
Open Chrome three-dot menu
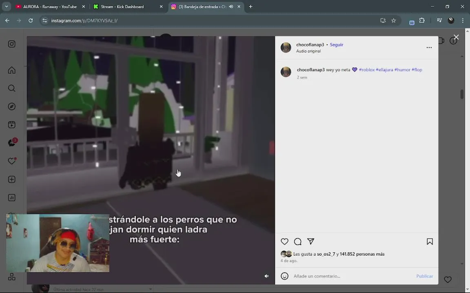point(463,21)
